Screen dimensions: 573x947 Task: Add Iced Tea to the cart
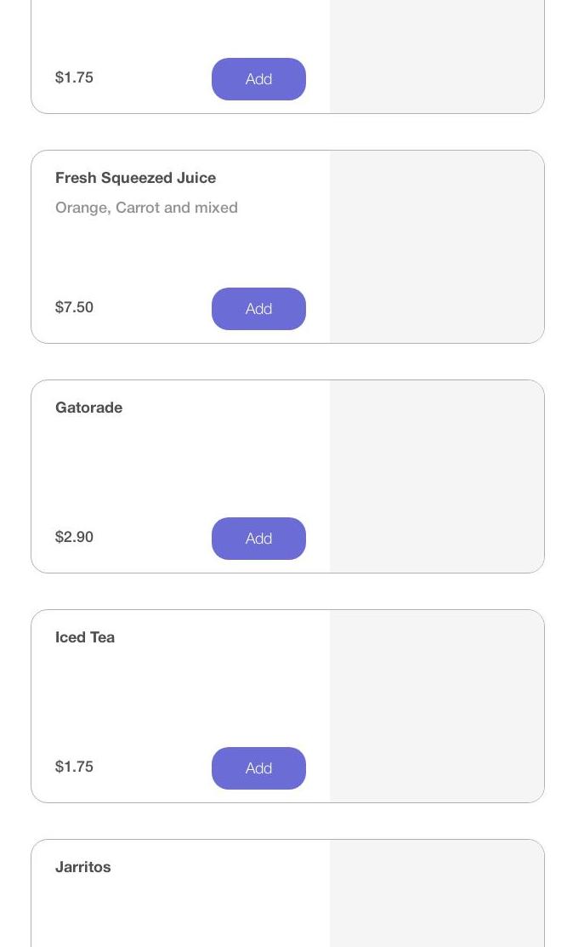click(258, 768)
